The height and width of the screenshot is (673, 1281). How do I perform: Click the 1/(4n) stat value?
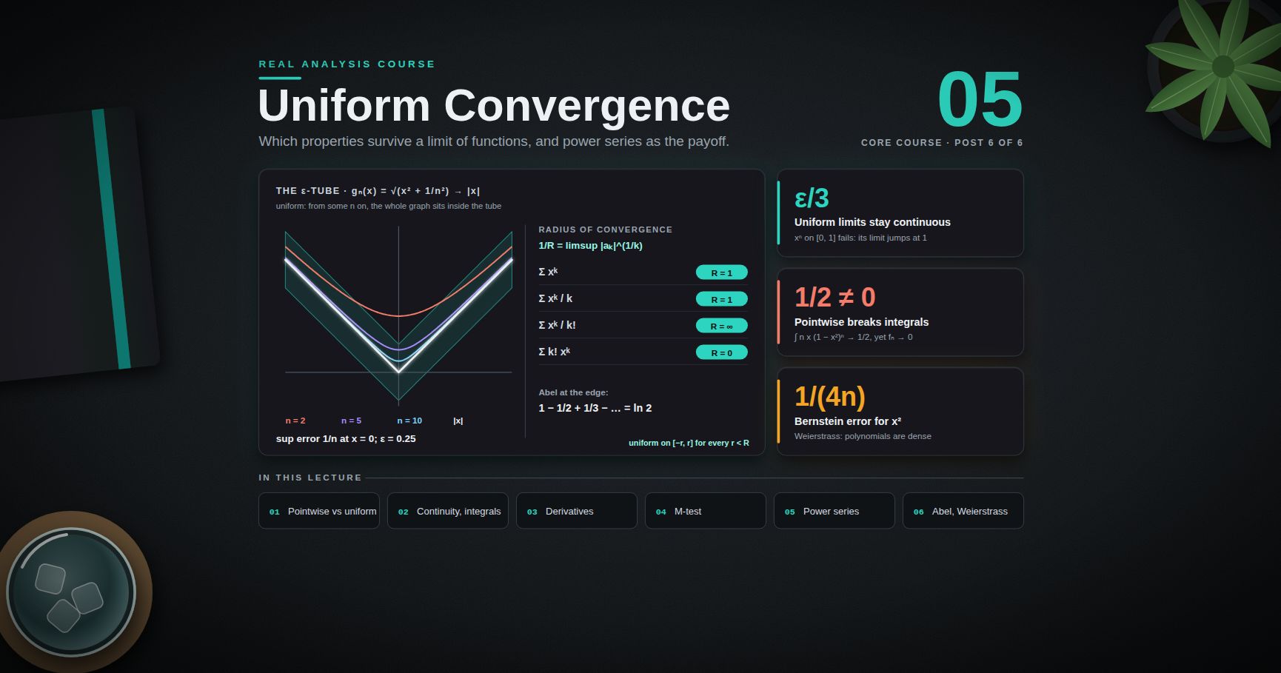[830, 397]
